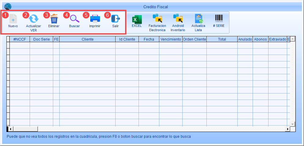This screenshot has height=146, width=304.
Task: Click the Nuevo new document icon
Action: click(x=13, y=19)
